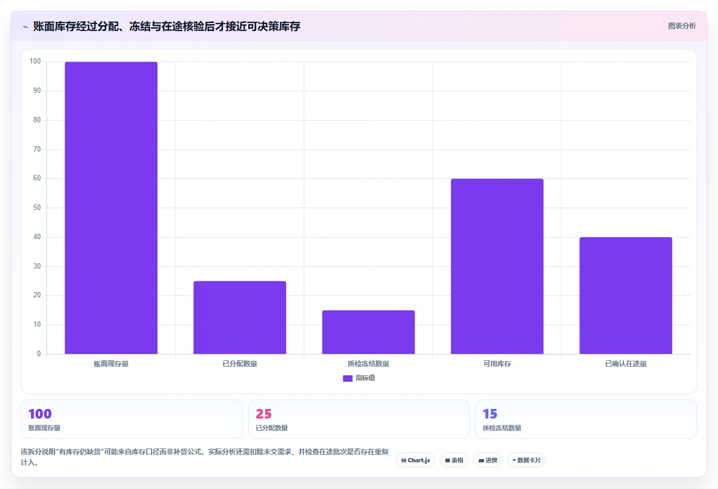This screenshot has height=489, width=718.
Task: Open the 100 账面现存量 stat card
Action: click(132, 419)
